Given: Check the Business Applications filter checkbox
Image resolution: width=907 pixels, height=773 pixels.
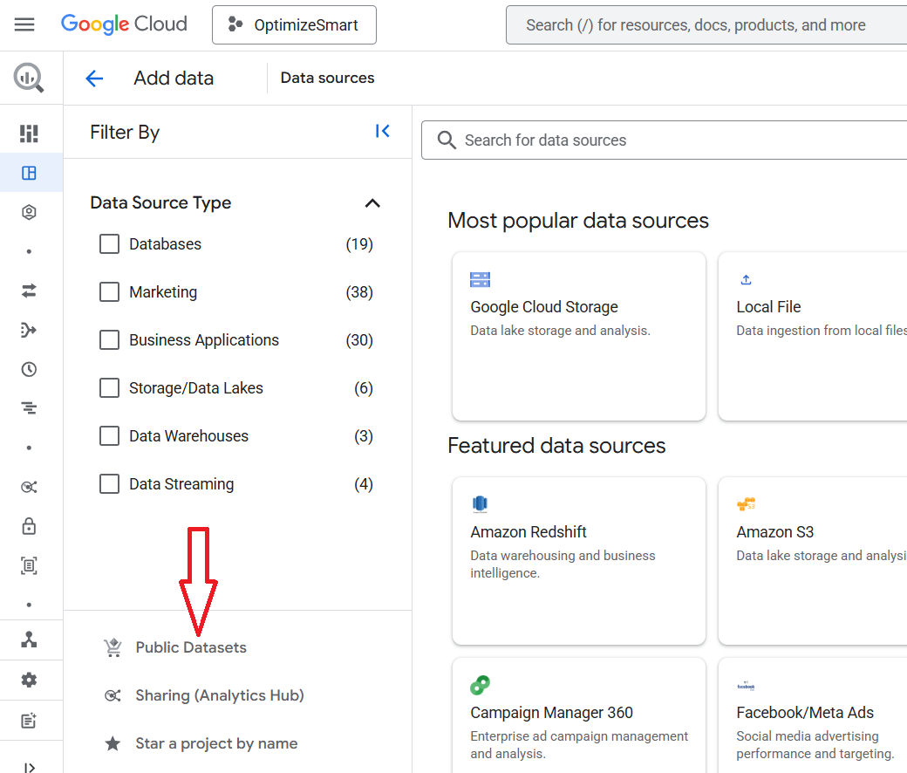Looking at the screenshot, I should pos(109,340).
